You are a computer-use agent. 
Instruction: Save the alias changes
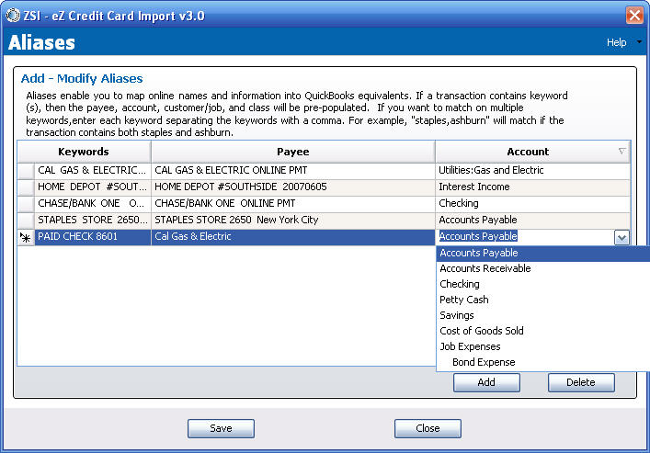(x=221, y=428)
